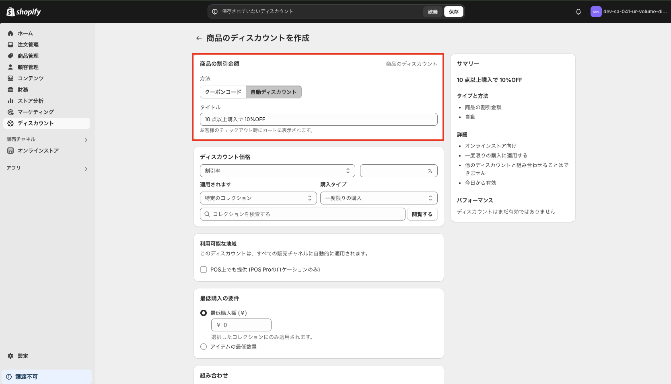Select 注文管理 in the left sidebar

point(28,45)
